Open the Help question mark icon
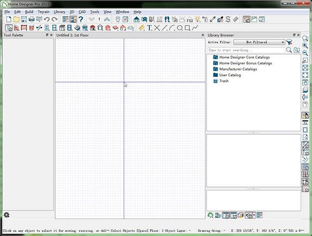Image resolution: width=312 pixels, height=236 pixels. pos(81,19)
